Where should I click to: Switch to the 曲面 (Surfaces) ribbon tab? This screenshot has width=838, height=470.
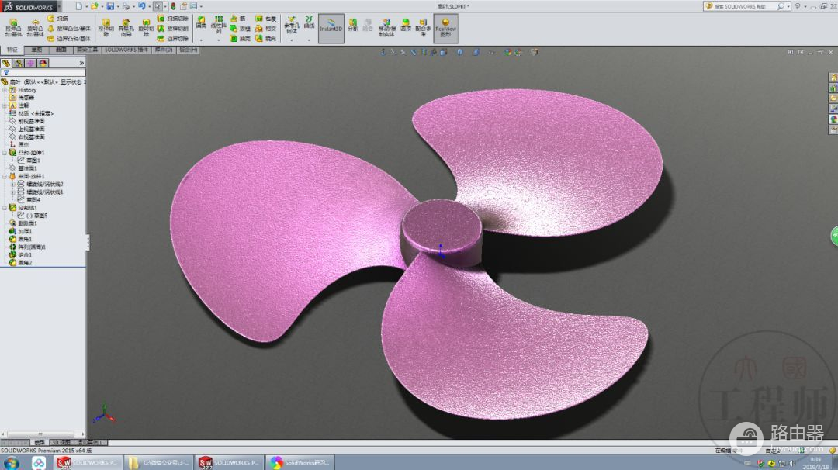pos(61,50)
